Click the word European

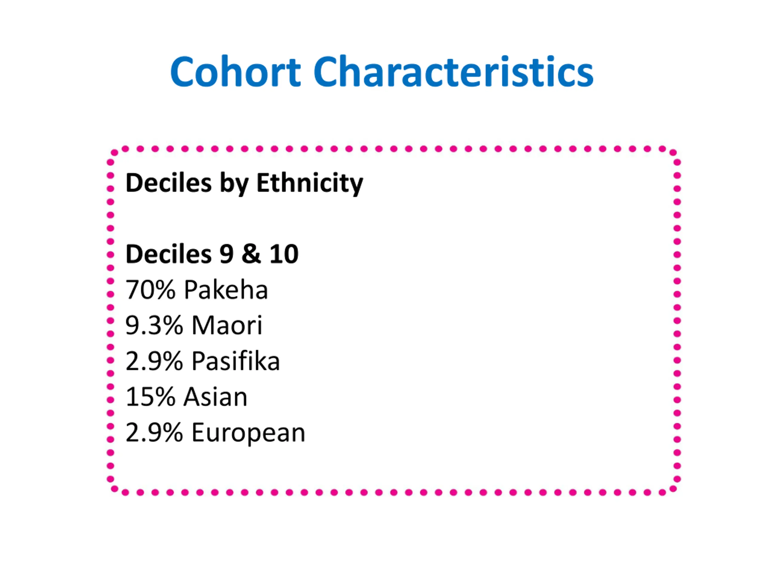pos(248,433)
